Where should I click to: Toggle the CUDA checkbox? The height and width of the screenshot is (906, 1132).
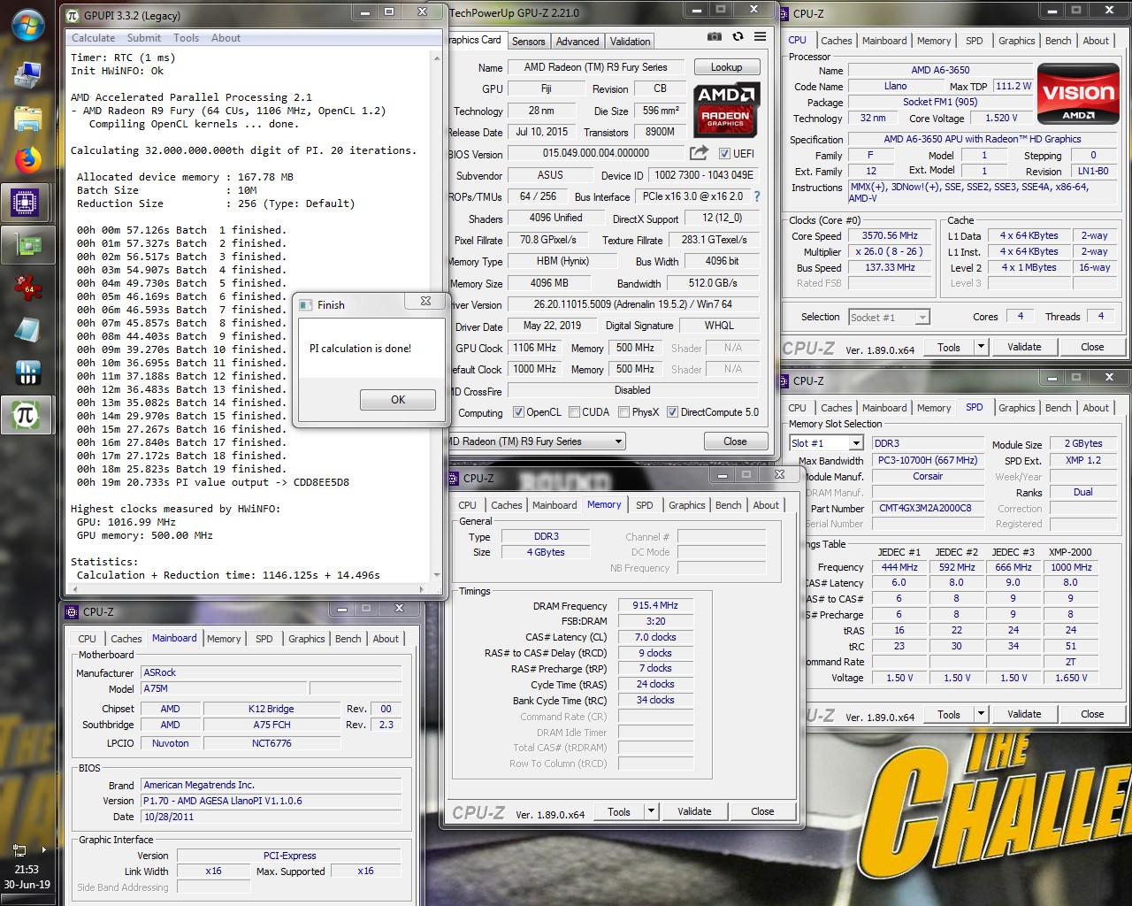(x=575, y=412)
